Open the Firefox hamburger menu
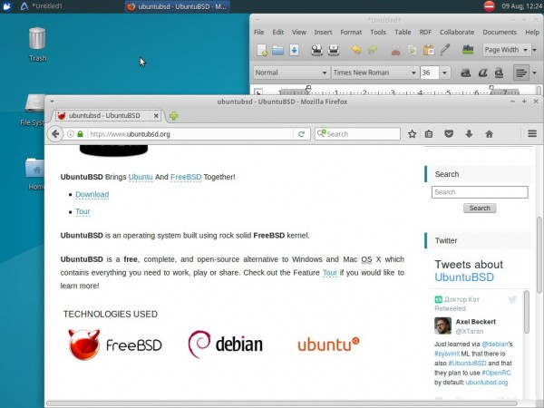 tap(532, 133)
